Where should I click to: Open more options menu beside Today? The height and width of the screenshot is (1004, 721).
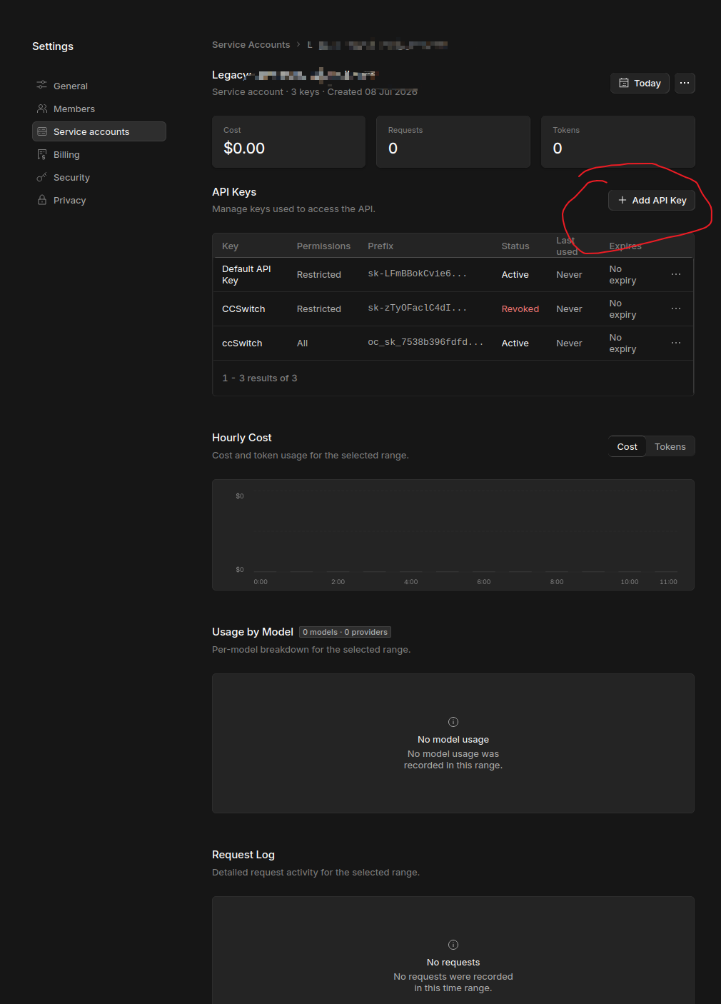685,83
